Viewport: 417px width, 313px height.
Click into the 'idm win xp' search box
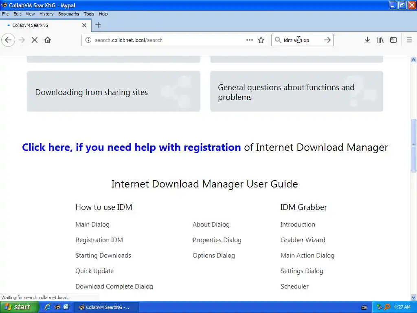(302, 40)
